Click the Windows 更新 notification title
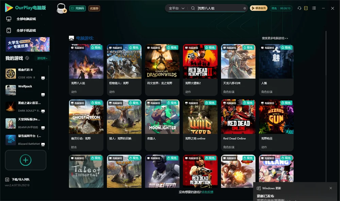Viewport: 340px width, 201px height. (271, 188)
